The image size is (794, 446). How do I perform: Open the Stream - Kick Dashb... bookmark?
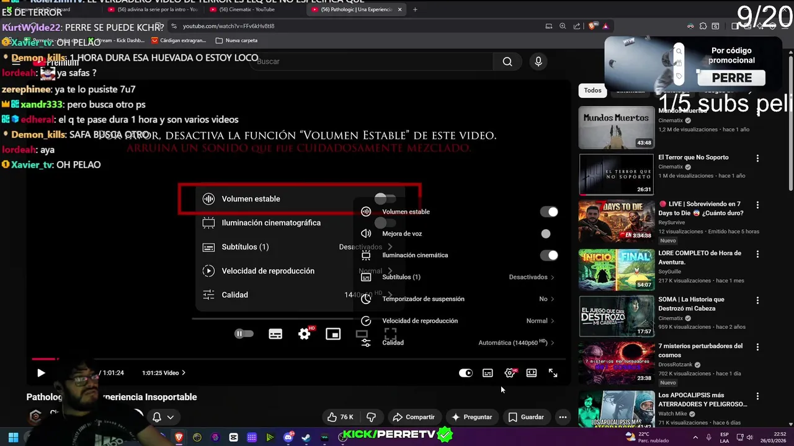click(x=116, y=40)
